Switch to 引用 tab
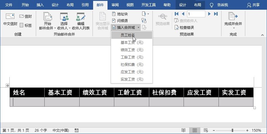The image size is (267, 134). [85, 5]
